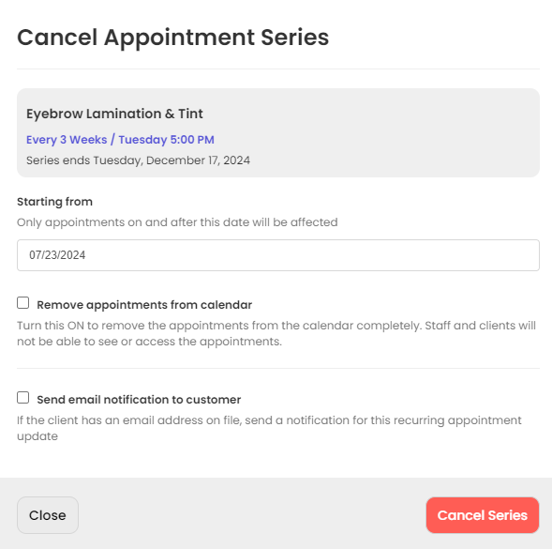This screenshot has width=552, height=549.
Task: Click the Starting from field label
Action: point(54,202)
